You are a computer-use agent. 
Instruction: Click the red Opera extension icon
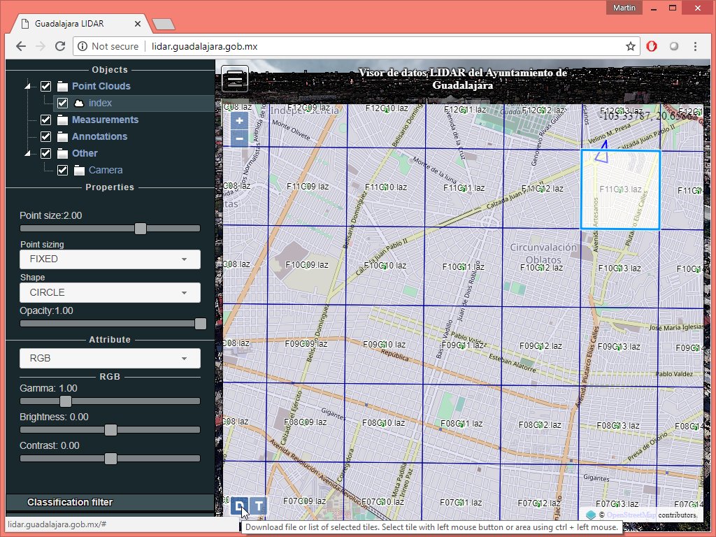(651, 46)
